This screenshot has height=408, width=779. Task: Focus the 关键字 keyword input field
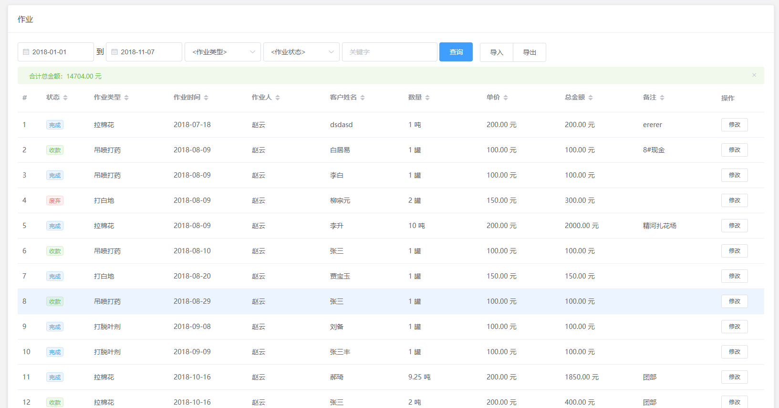pos(389,52)
